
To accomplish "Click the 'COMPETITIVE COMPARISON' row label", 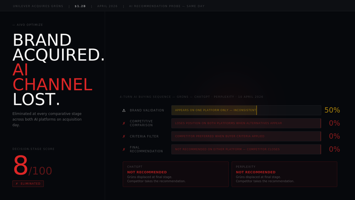I will [x=142, y=123].
